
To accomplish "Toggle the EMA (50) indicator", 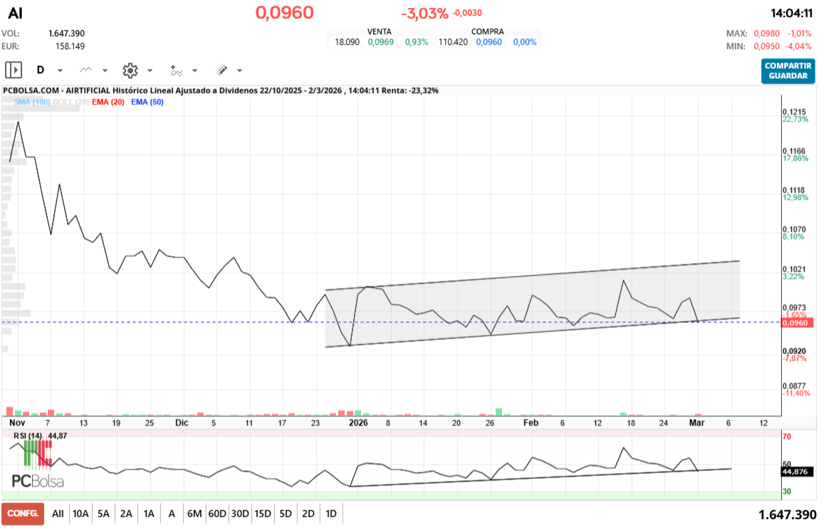I will 147,102.
